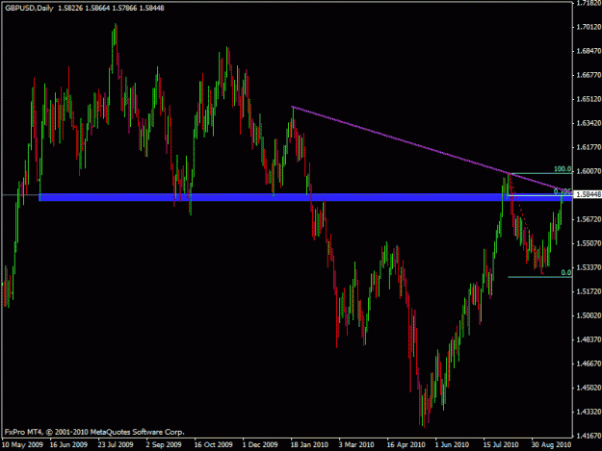602x451 pixels.
Task: Click the OHLC values 1.58226 1.58664 text
Action: 84,8
